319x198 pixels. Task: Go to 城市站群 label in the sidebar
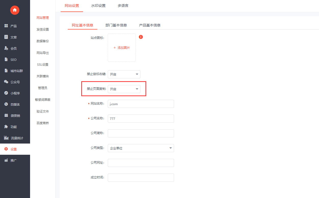pyautogui.click(x=17, y=71)
